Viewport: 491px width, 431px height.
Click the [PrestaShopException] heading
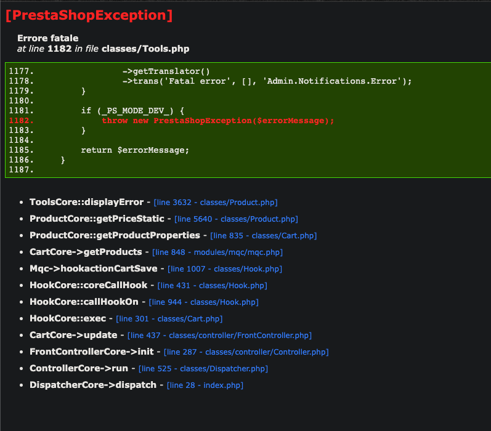pos(89,15)
